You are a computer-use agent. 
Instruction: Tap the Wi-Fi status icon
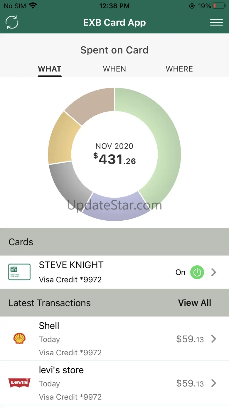click(x=33, y=6)
